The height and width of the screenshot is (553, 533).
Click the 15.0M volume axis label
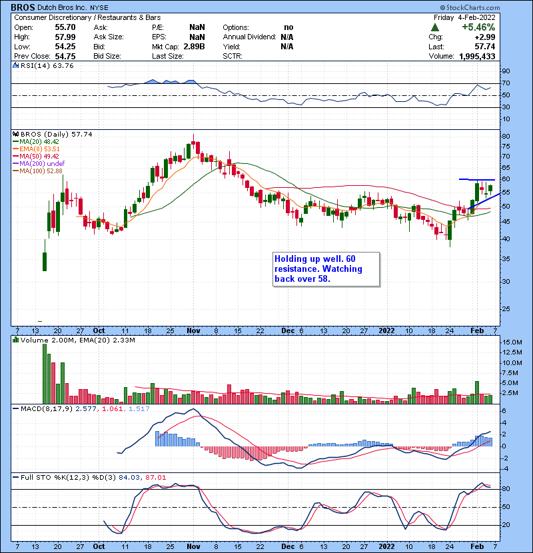(x=512, y=342)
